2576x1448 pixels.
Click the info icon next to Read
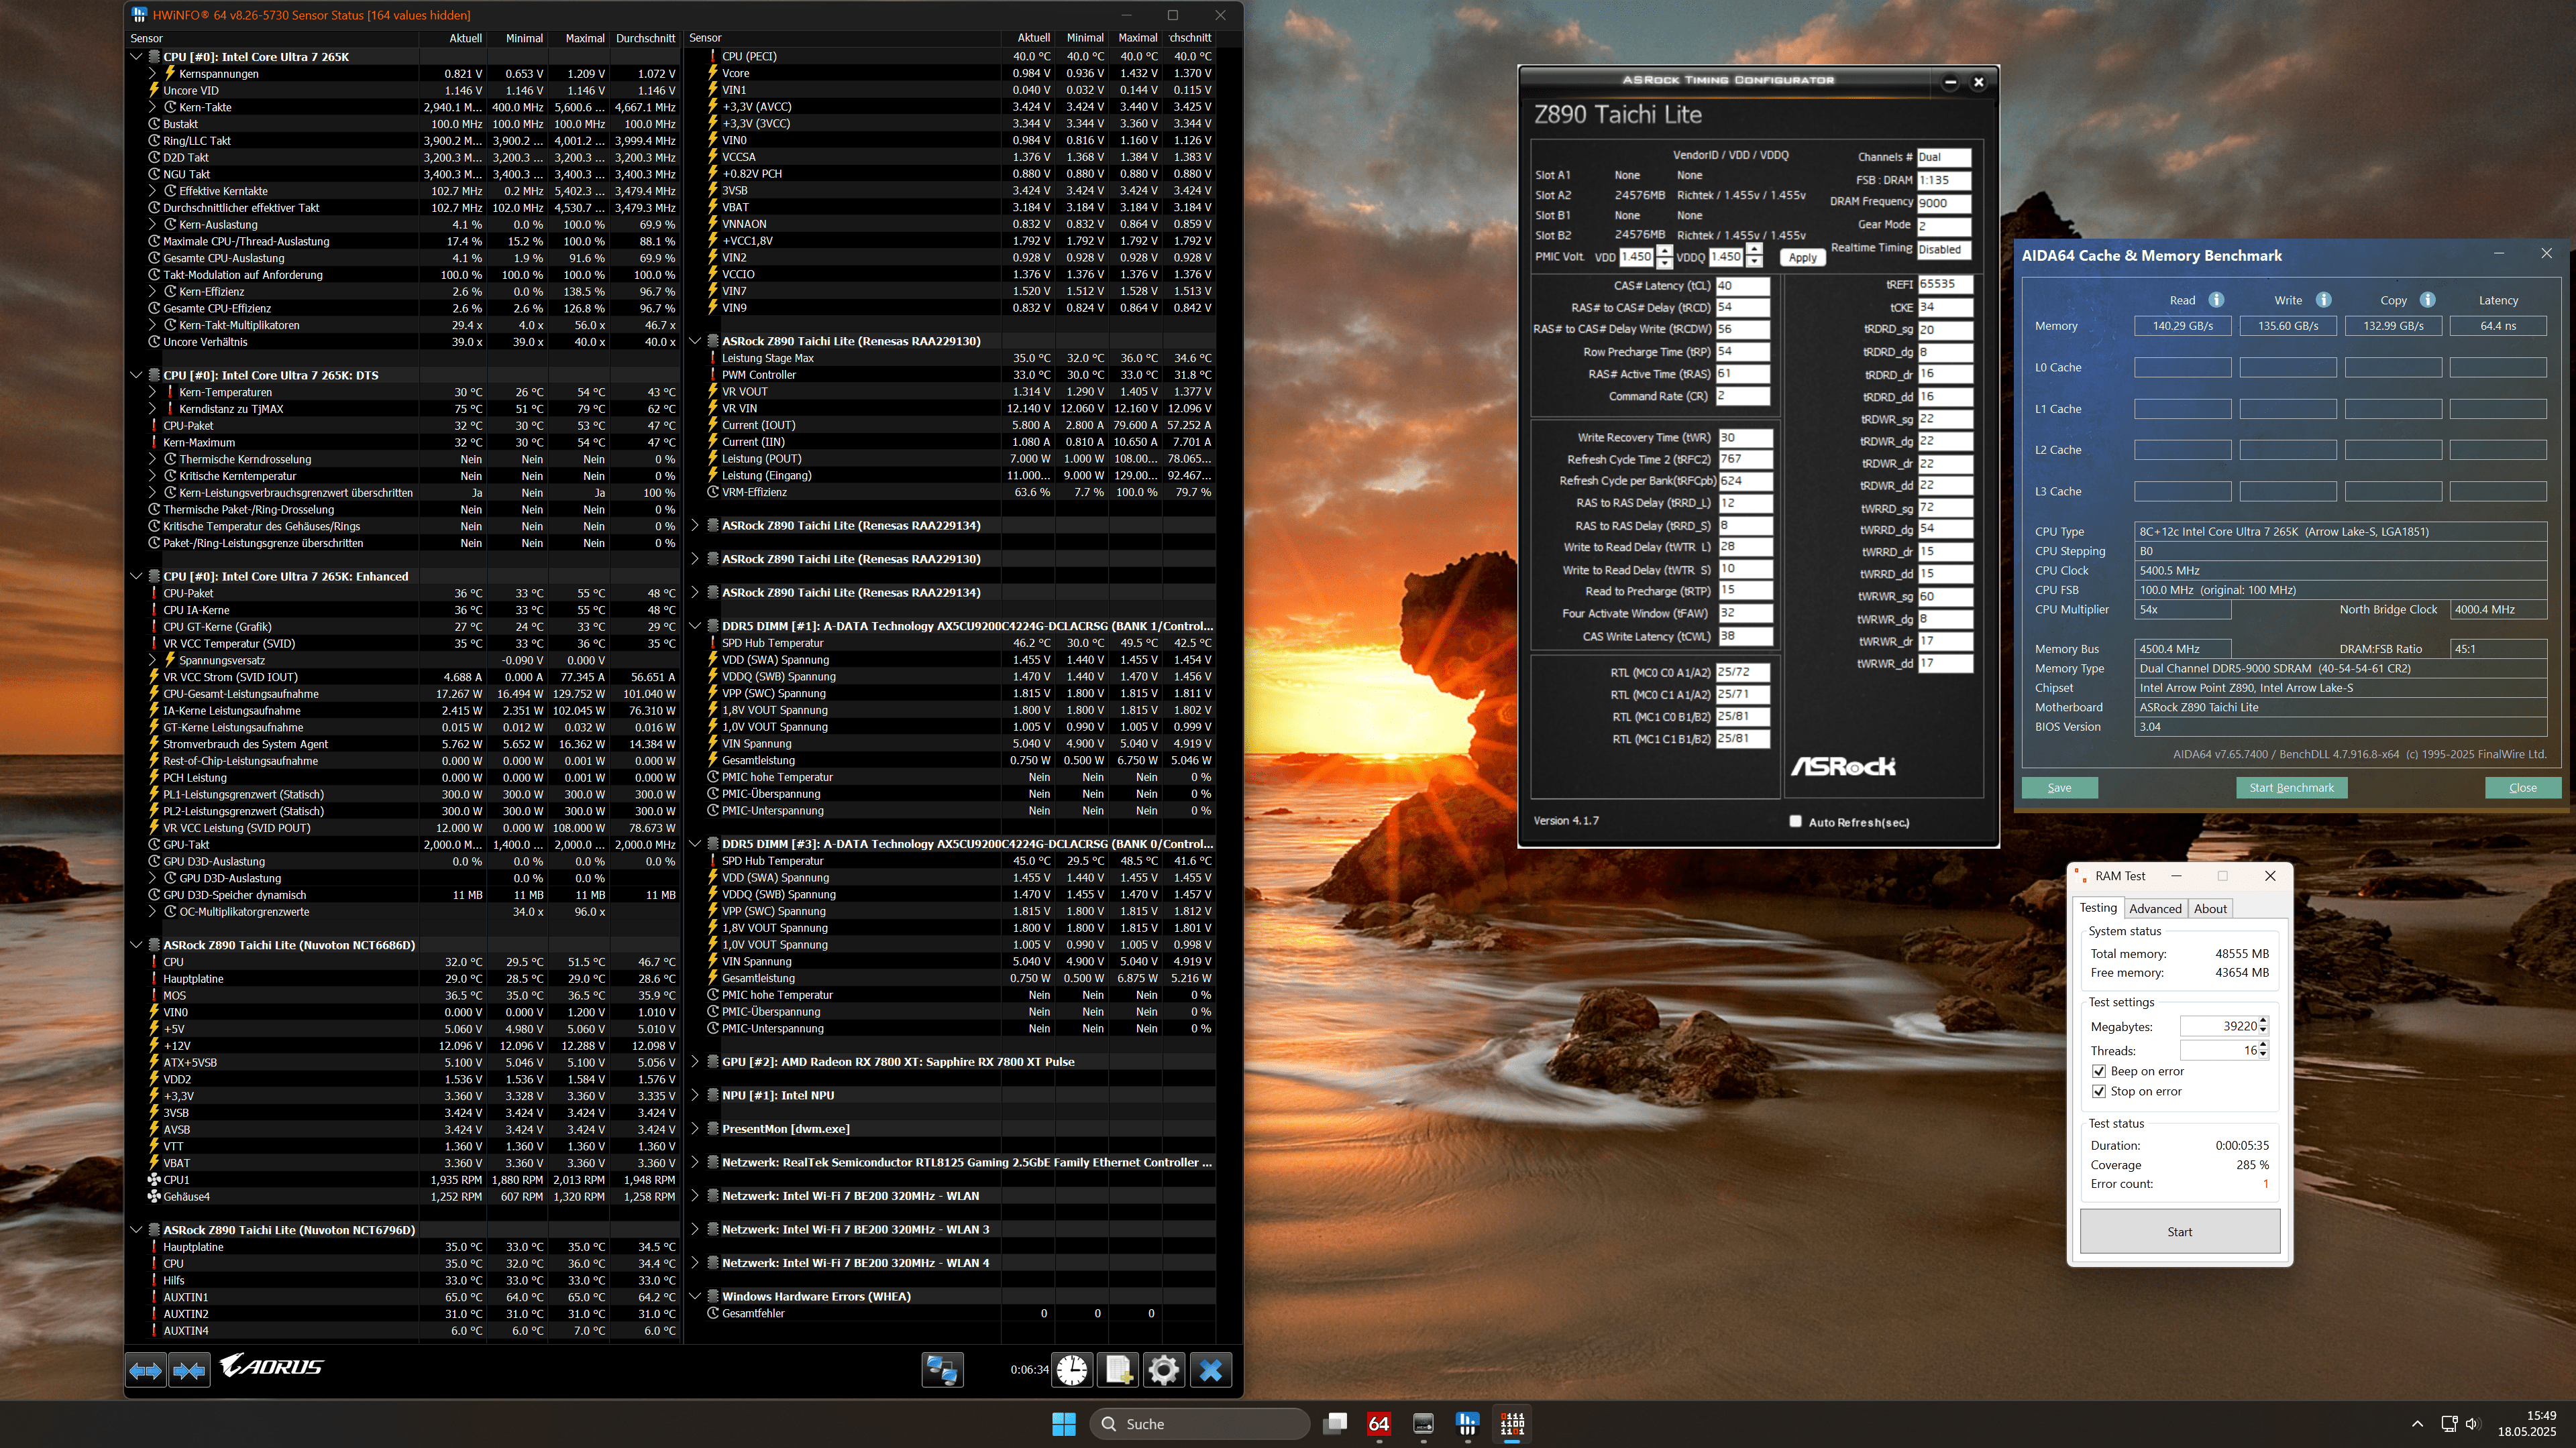pos(2216,300)
